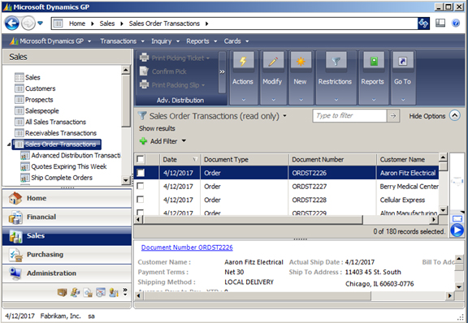The image size is (468, 323).
Task: Click the Confirm Pick icon
Action: [144, 71]
